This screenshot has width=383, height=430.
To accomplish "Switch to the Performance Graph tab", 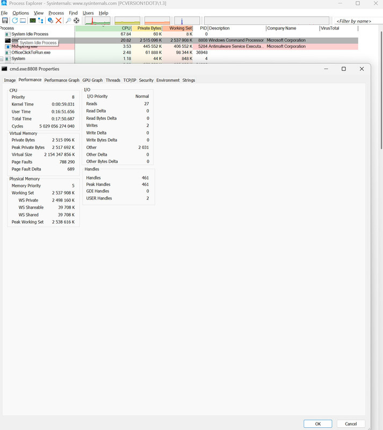I will point(62,80).
